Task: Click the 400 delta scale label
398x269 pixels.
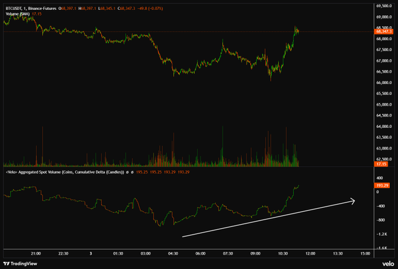Action: click(x=379, y=178)
